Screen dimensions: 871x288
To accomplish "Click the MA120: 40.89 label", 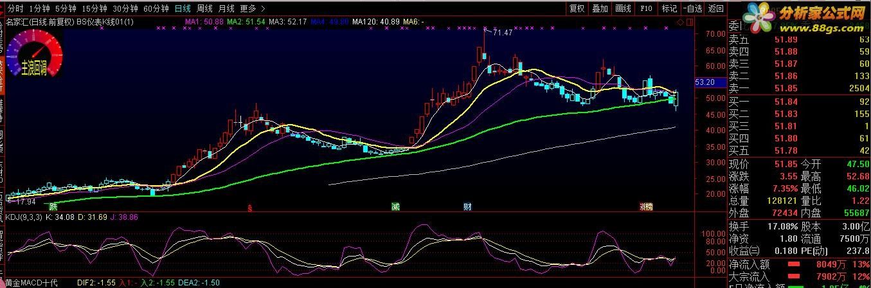I will (x=375, y=22).
